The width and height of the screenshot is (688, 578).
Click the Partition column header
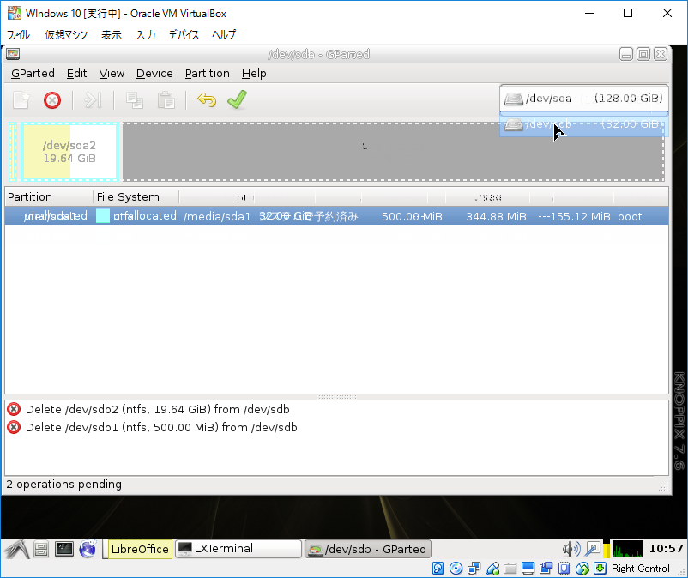[48, 197]
